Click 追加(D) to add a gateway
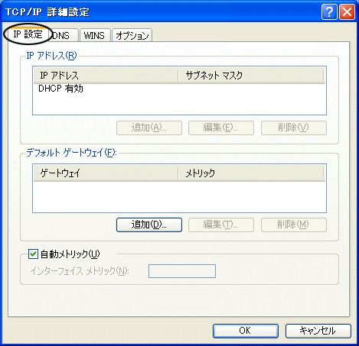This screenshot has width=359, height=346. pos(149,225)
